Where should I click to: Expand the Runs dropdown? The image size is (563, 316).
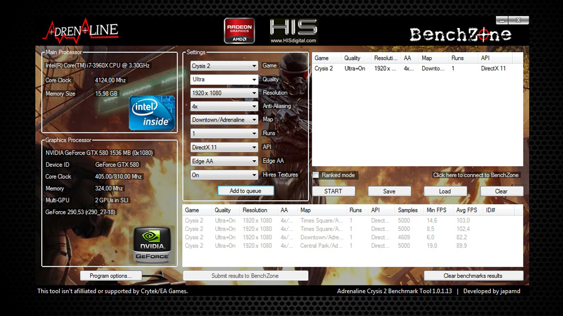[x=224, y=134]
